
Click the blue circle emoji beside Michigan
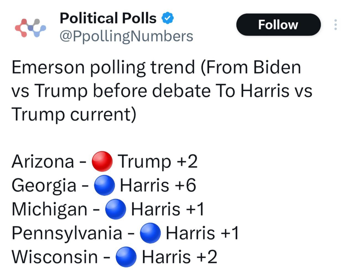[x=116, y=209]
